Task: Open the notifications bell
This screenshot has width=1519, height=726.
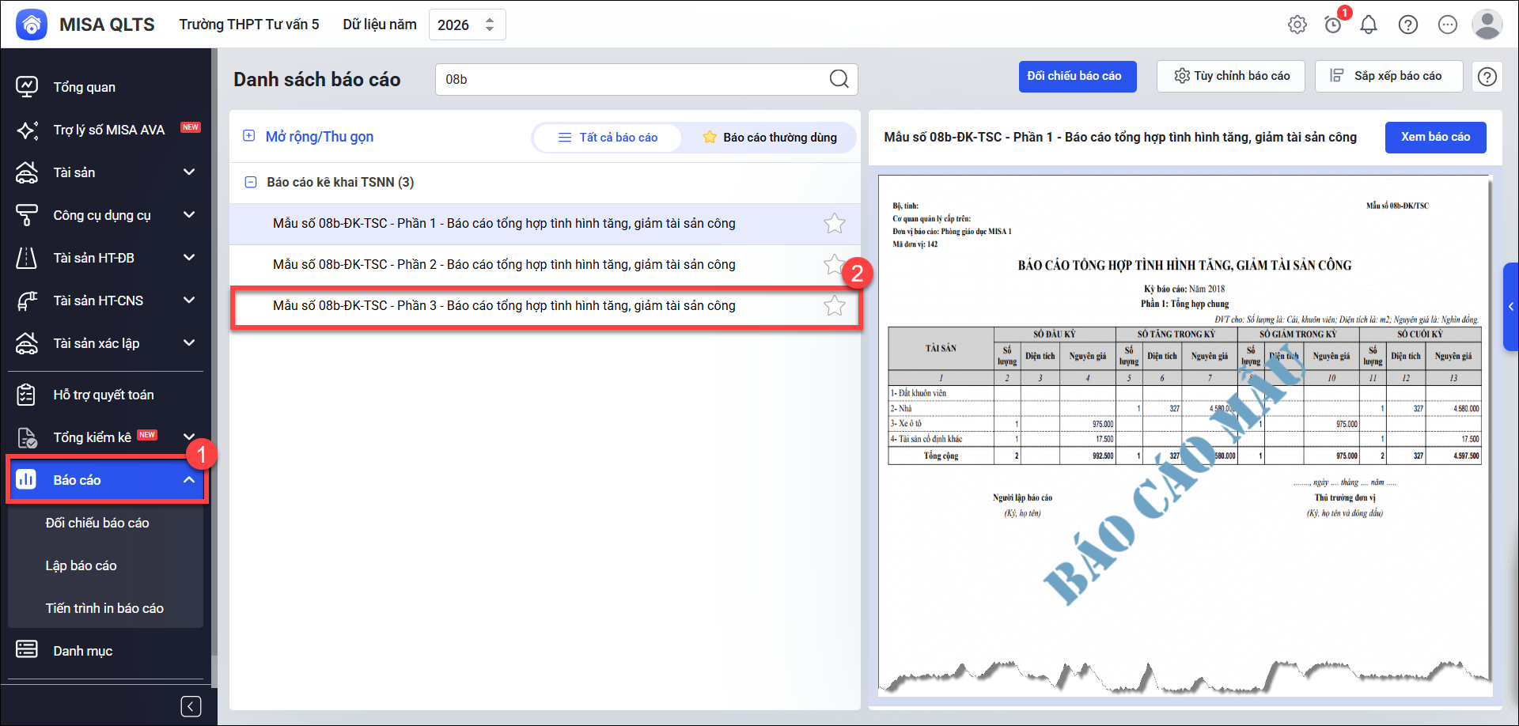Action: (1369, 25)
